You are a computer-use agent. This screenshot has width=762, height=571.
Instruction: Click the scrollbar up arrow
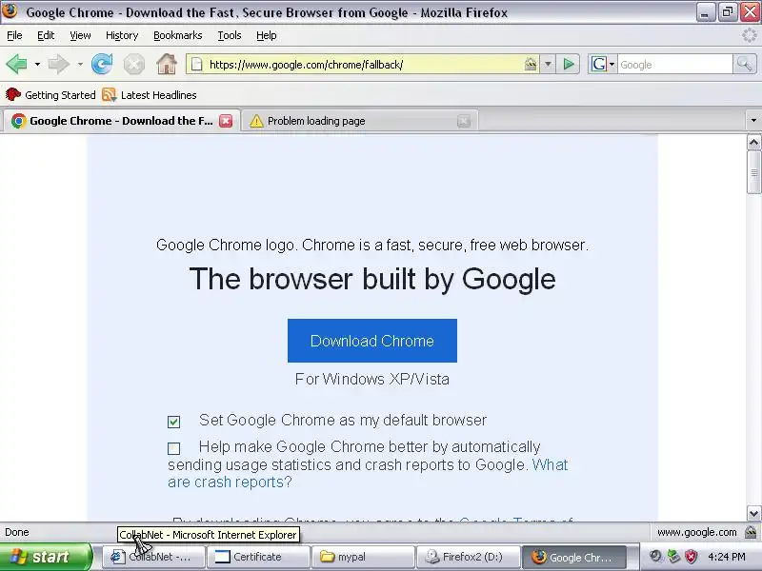tap(753, 142)
